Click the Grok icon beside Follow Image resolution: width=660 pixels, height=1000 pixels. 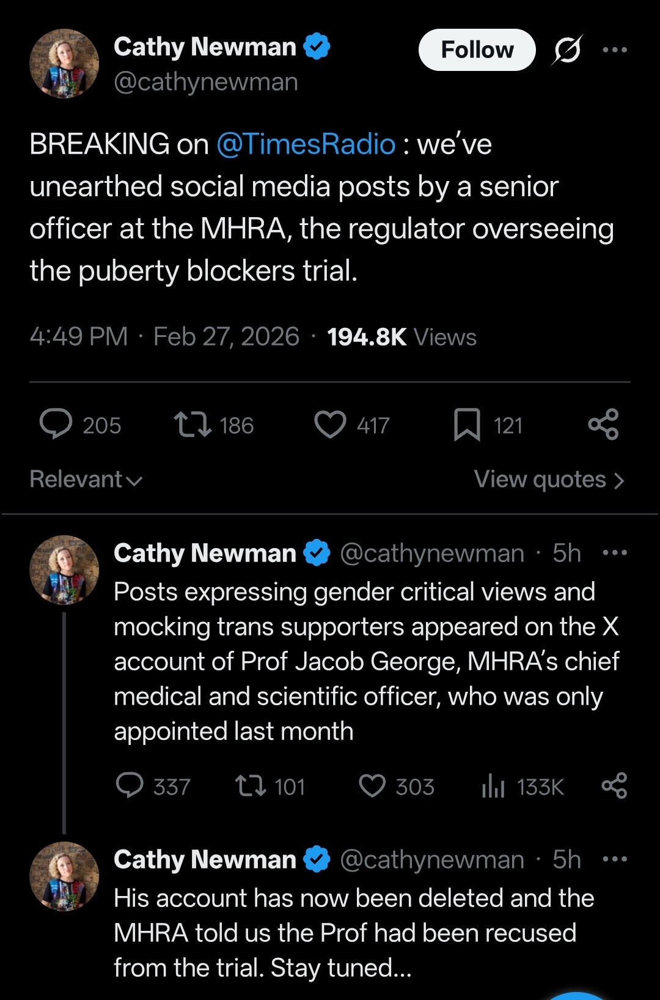566,50
